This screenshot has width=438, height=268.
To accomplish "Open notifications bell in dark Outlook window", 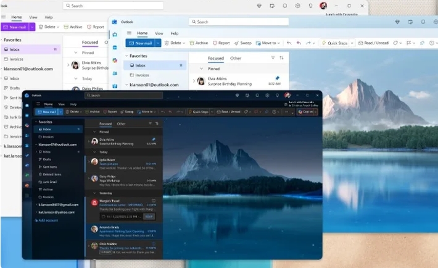I will pos(257,95).
